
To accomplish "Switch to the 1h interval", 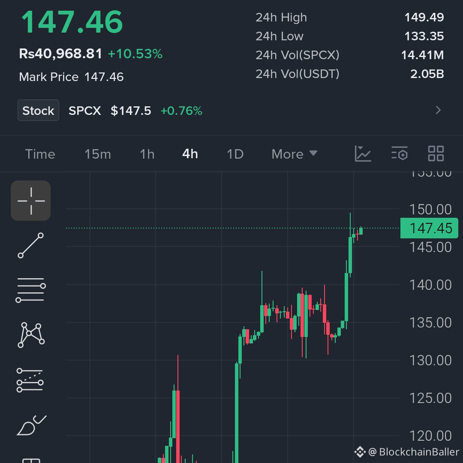I will (x=147, y=154).
